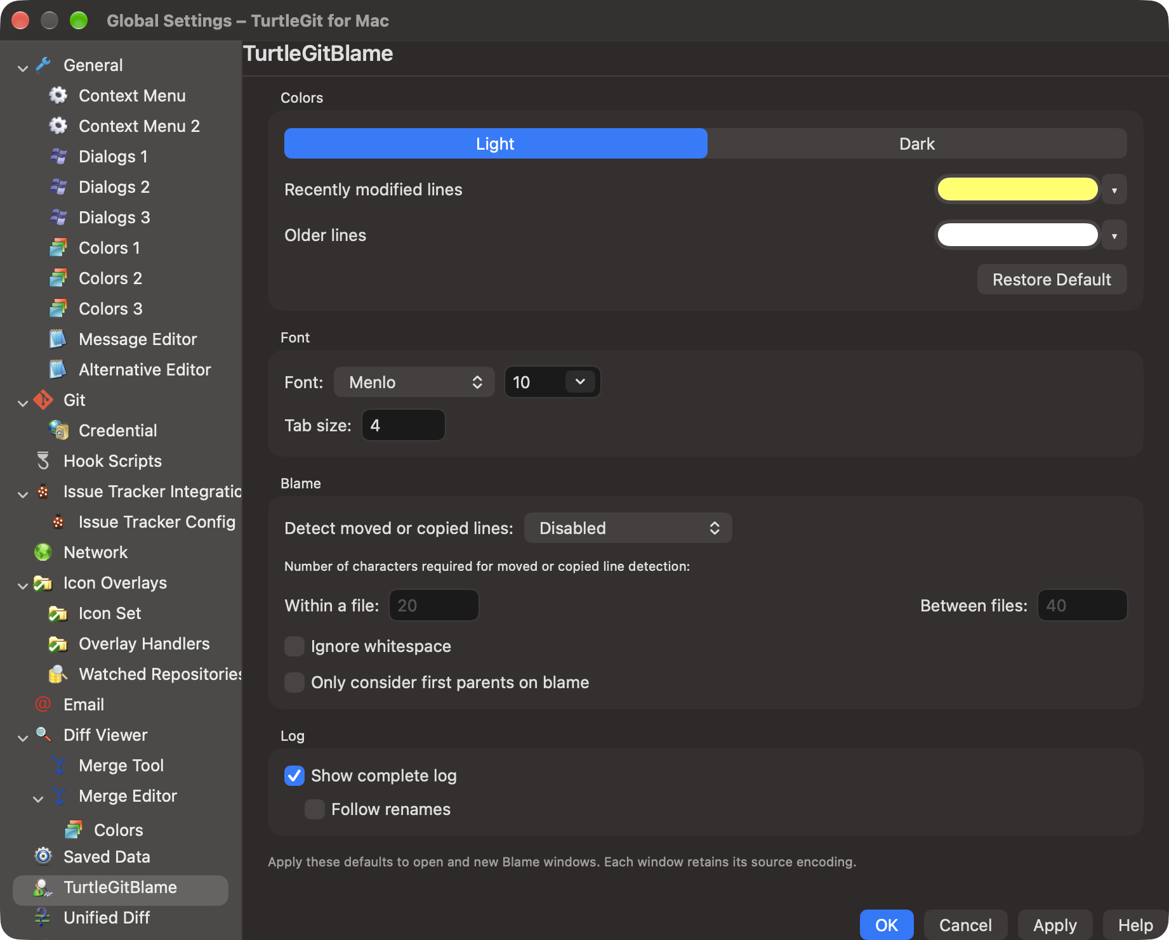
Task: Click the OK button
Action: pos(887,925)
